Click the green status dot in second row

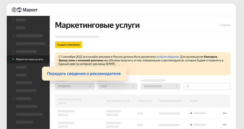(191, 125)
